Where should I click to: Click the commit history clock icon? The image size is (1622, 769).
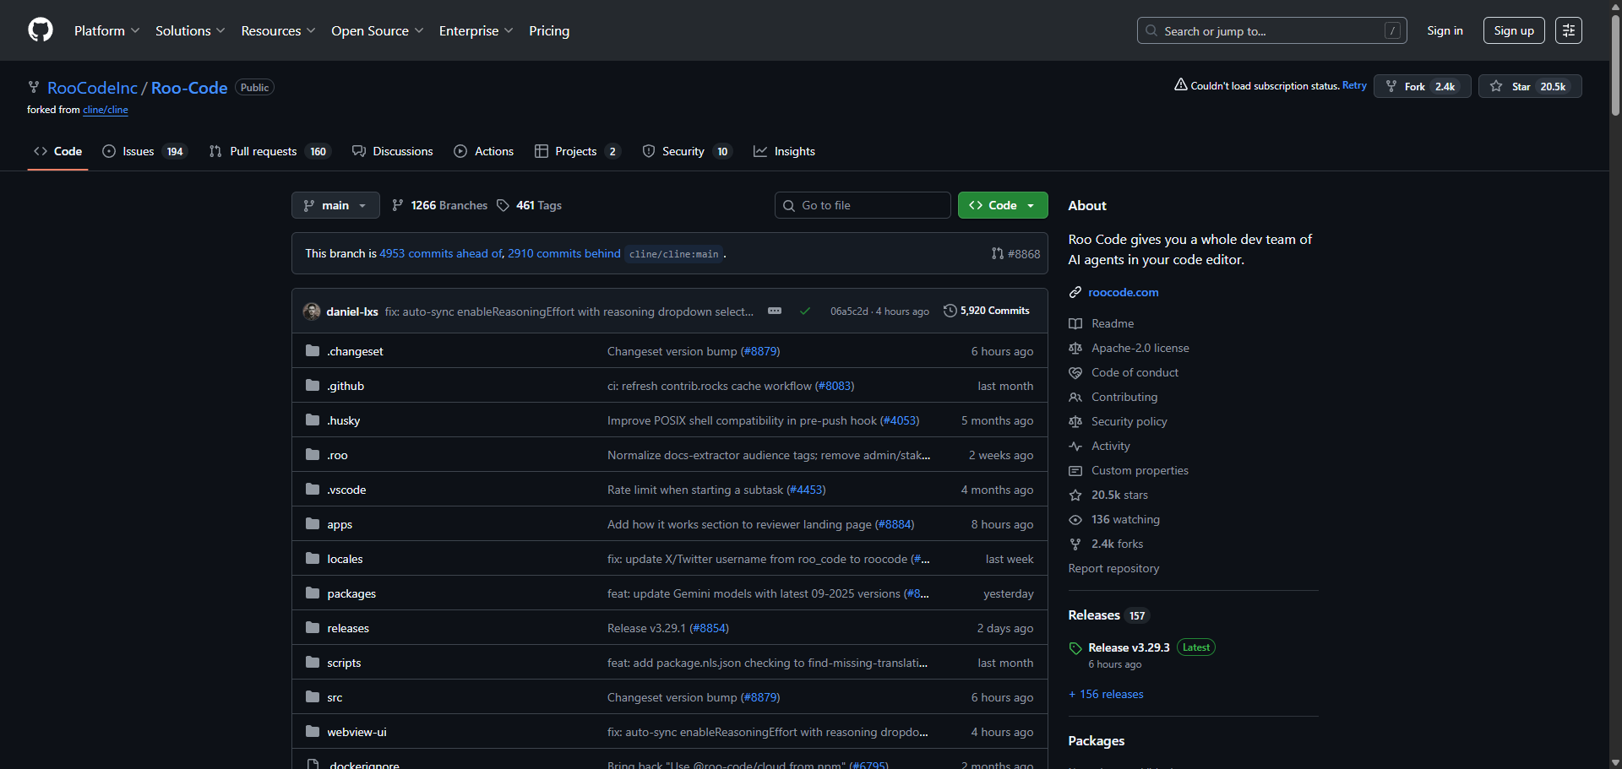tap(950, 311)
